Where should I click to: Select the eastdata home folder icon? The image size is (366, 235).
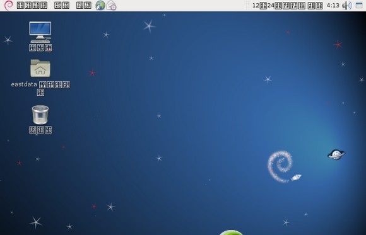pos(40,68)
